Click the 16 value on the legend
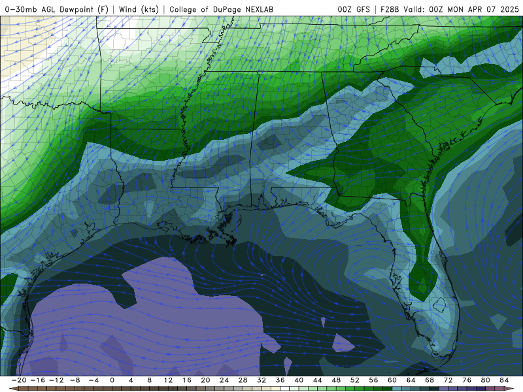523x392 pixels. click(187, 380)
